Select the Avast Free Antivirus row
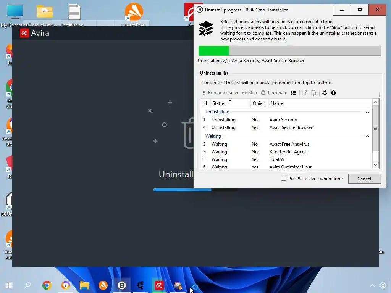 [x=286, y=144]
